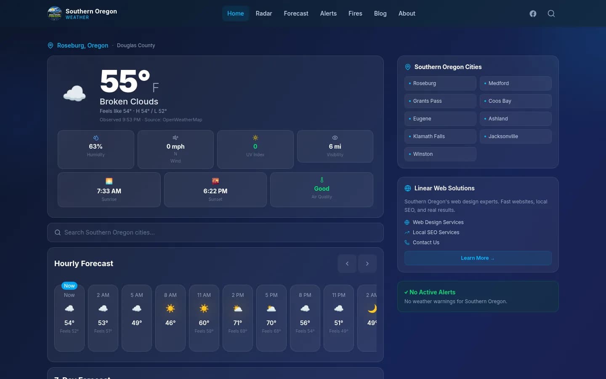Open the Facebook page icon
The image size is (606, 379).
(x=533, y=13)
